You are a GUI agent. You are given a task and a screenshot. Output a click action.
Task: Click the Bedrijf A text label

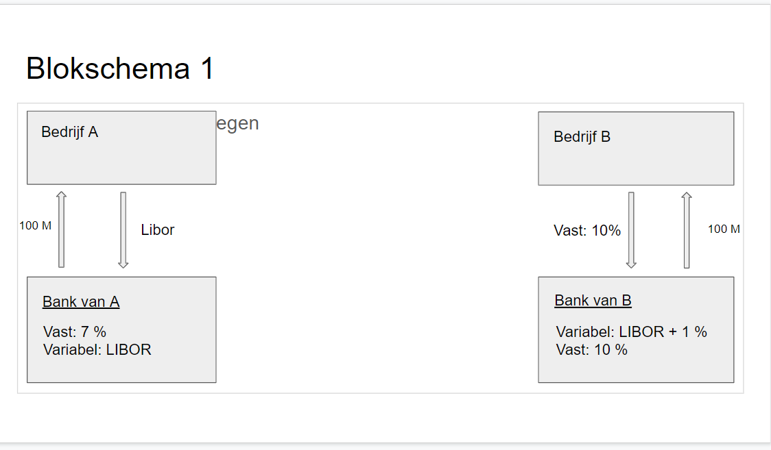coord(69,132)
